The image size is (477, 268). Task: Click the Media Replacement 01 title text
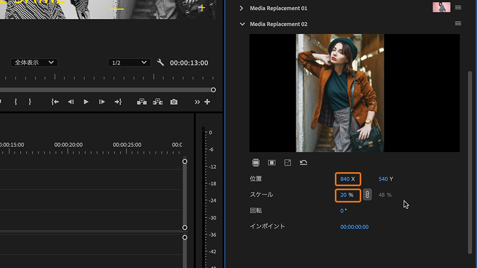(x=279, y=8)
